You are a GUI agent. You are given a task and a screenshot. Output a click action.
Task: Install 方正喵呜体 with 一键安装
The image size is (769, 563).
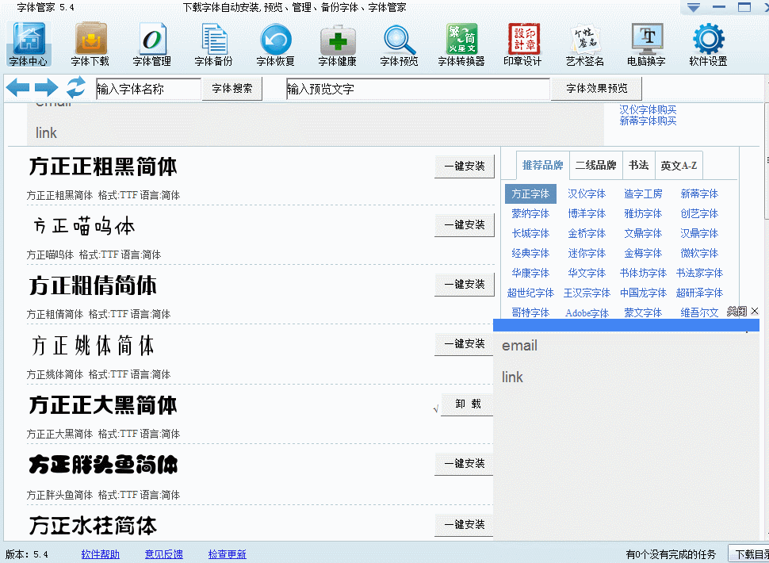pyautogui.click(x=465, y=225)
